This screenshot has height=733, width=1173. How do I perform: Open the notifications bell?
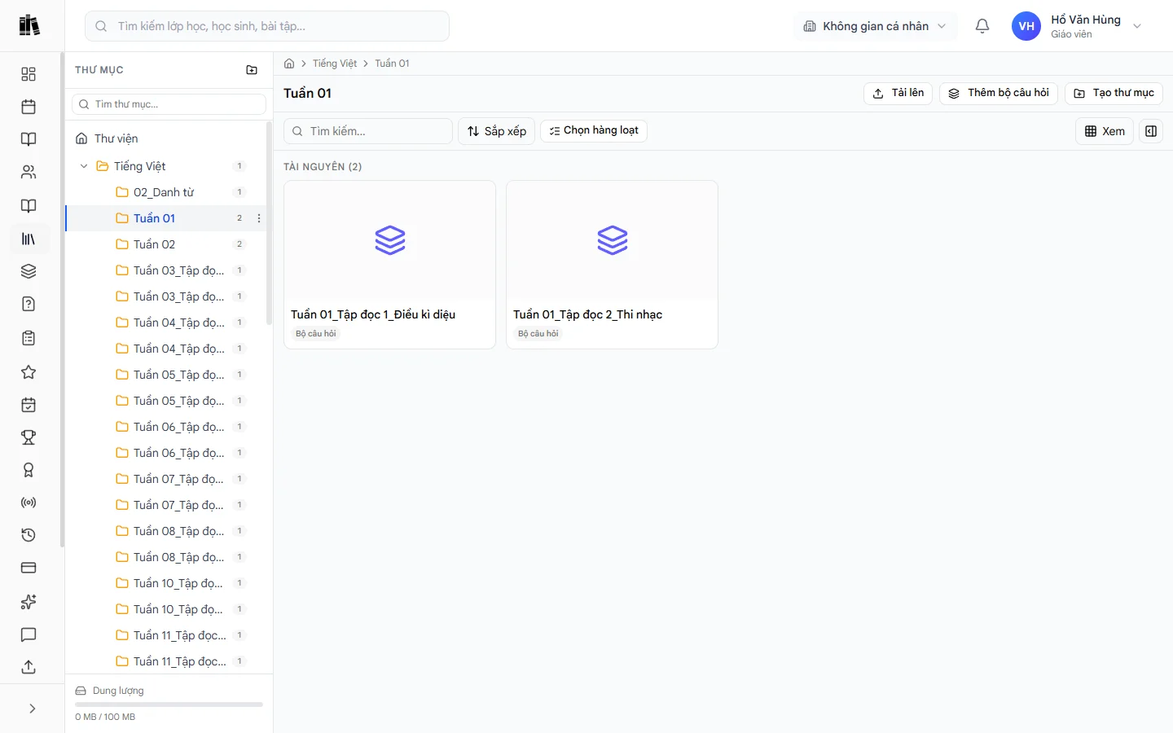982,26
